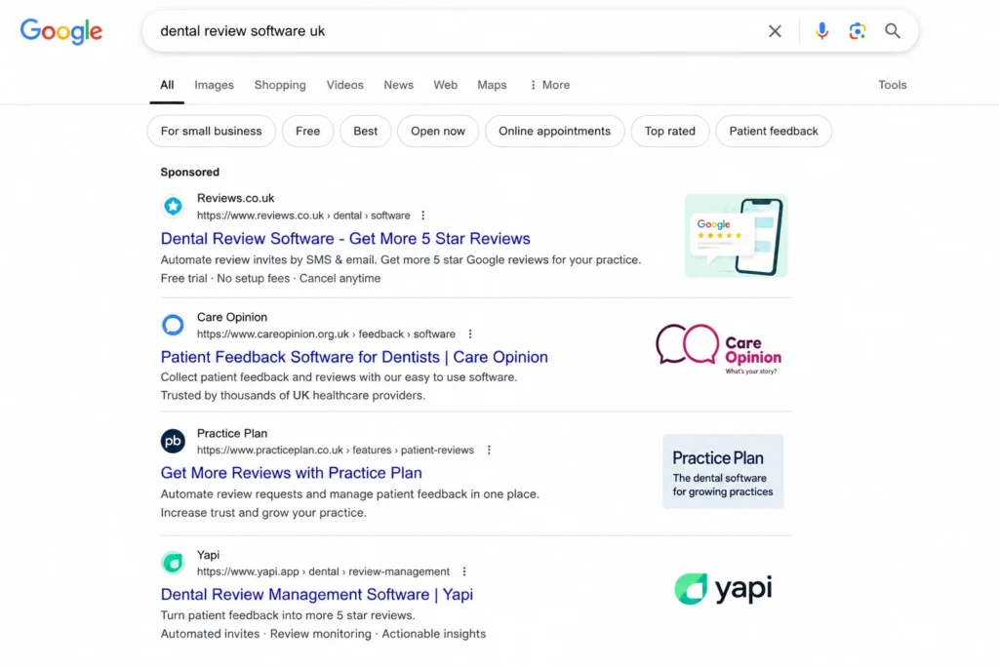999x666 pixels.
Task: Open Patient Feedback Software for Dentists link
Action: tap(354, 357)
